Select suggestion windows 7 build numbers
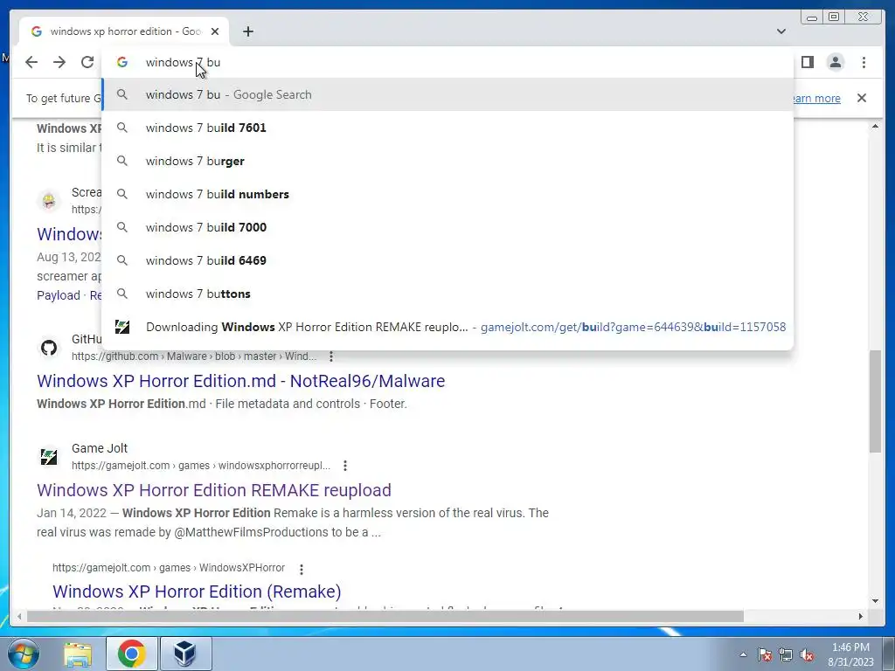The height and width of the screenshot is (671, 895). tap(447, 194)
